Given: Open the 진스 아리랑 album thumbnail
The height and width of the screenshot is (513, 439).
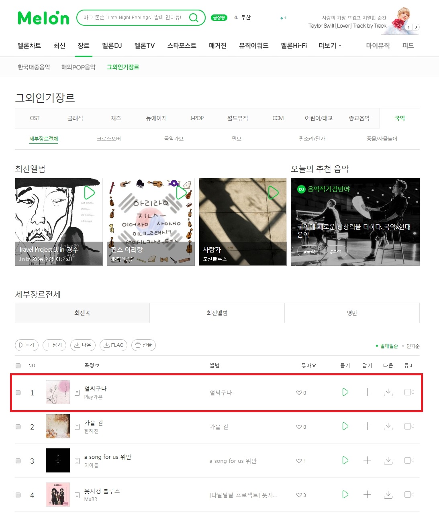Looking at the screenshot, I should pyautogui.click(x=151, y=222).
